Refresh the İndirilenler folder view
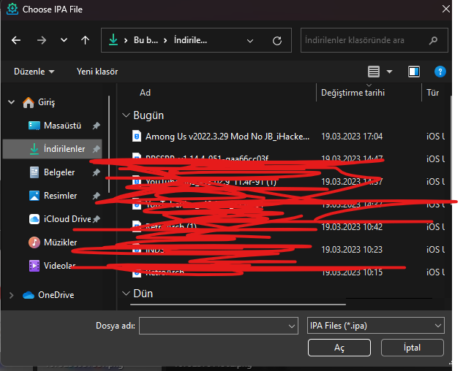This screenshot has height=371, width=463. tap(277, 41)
